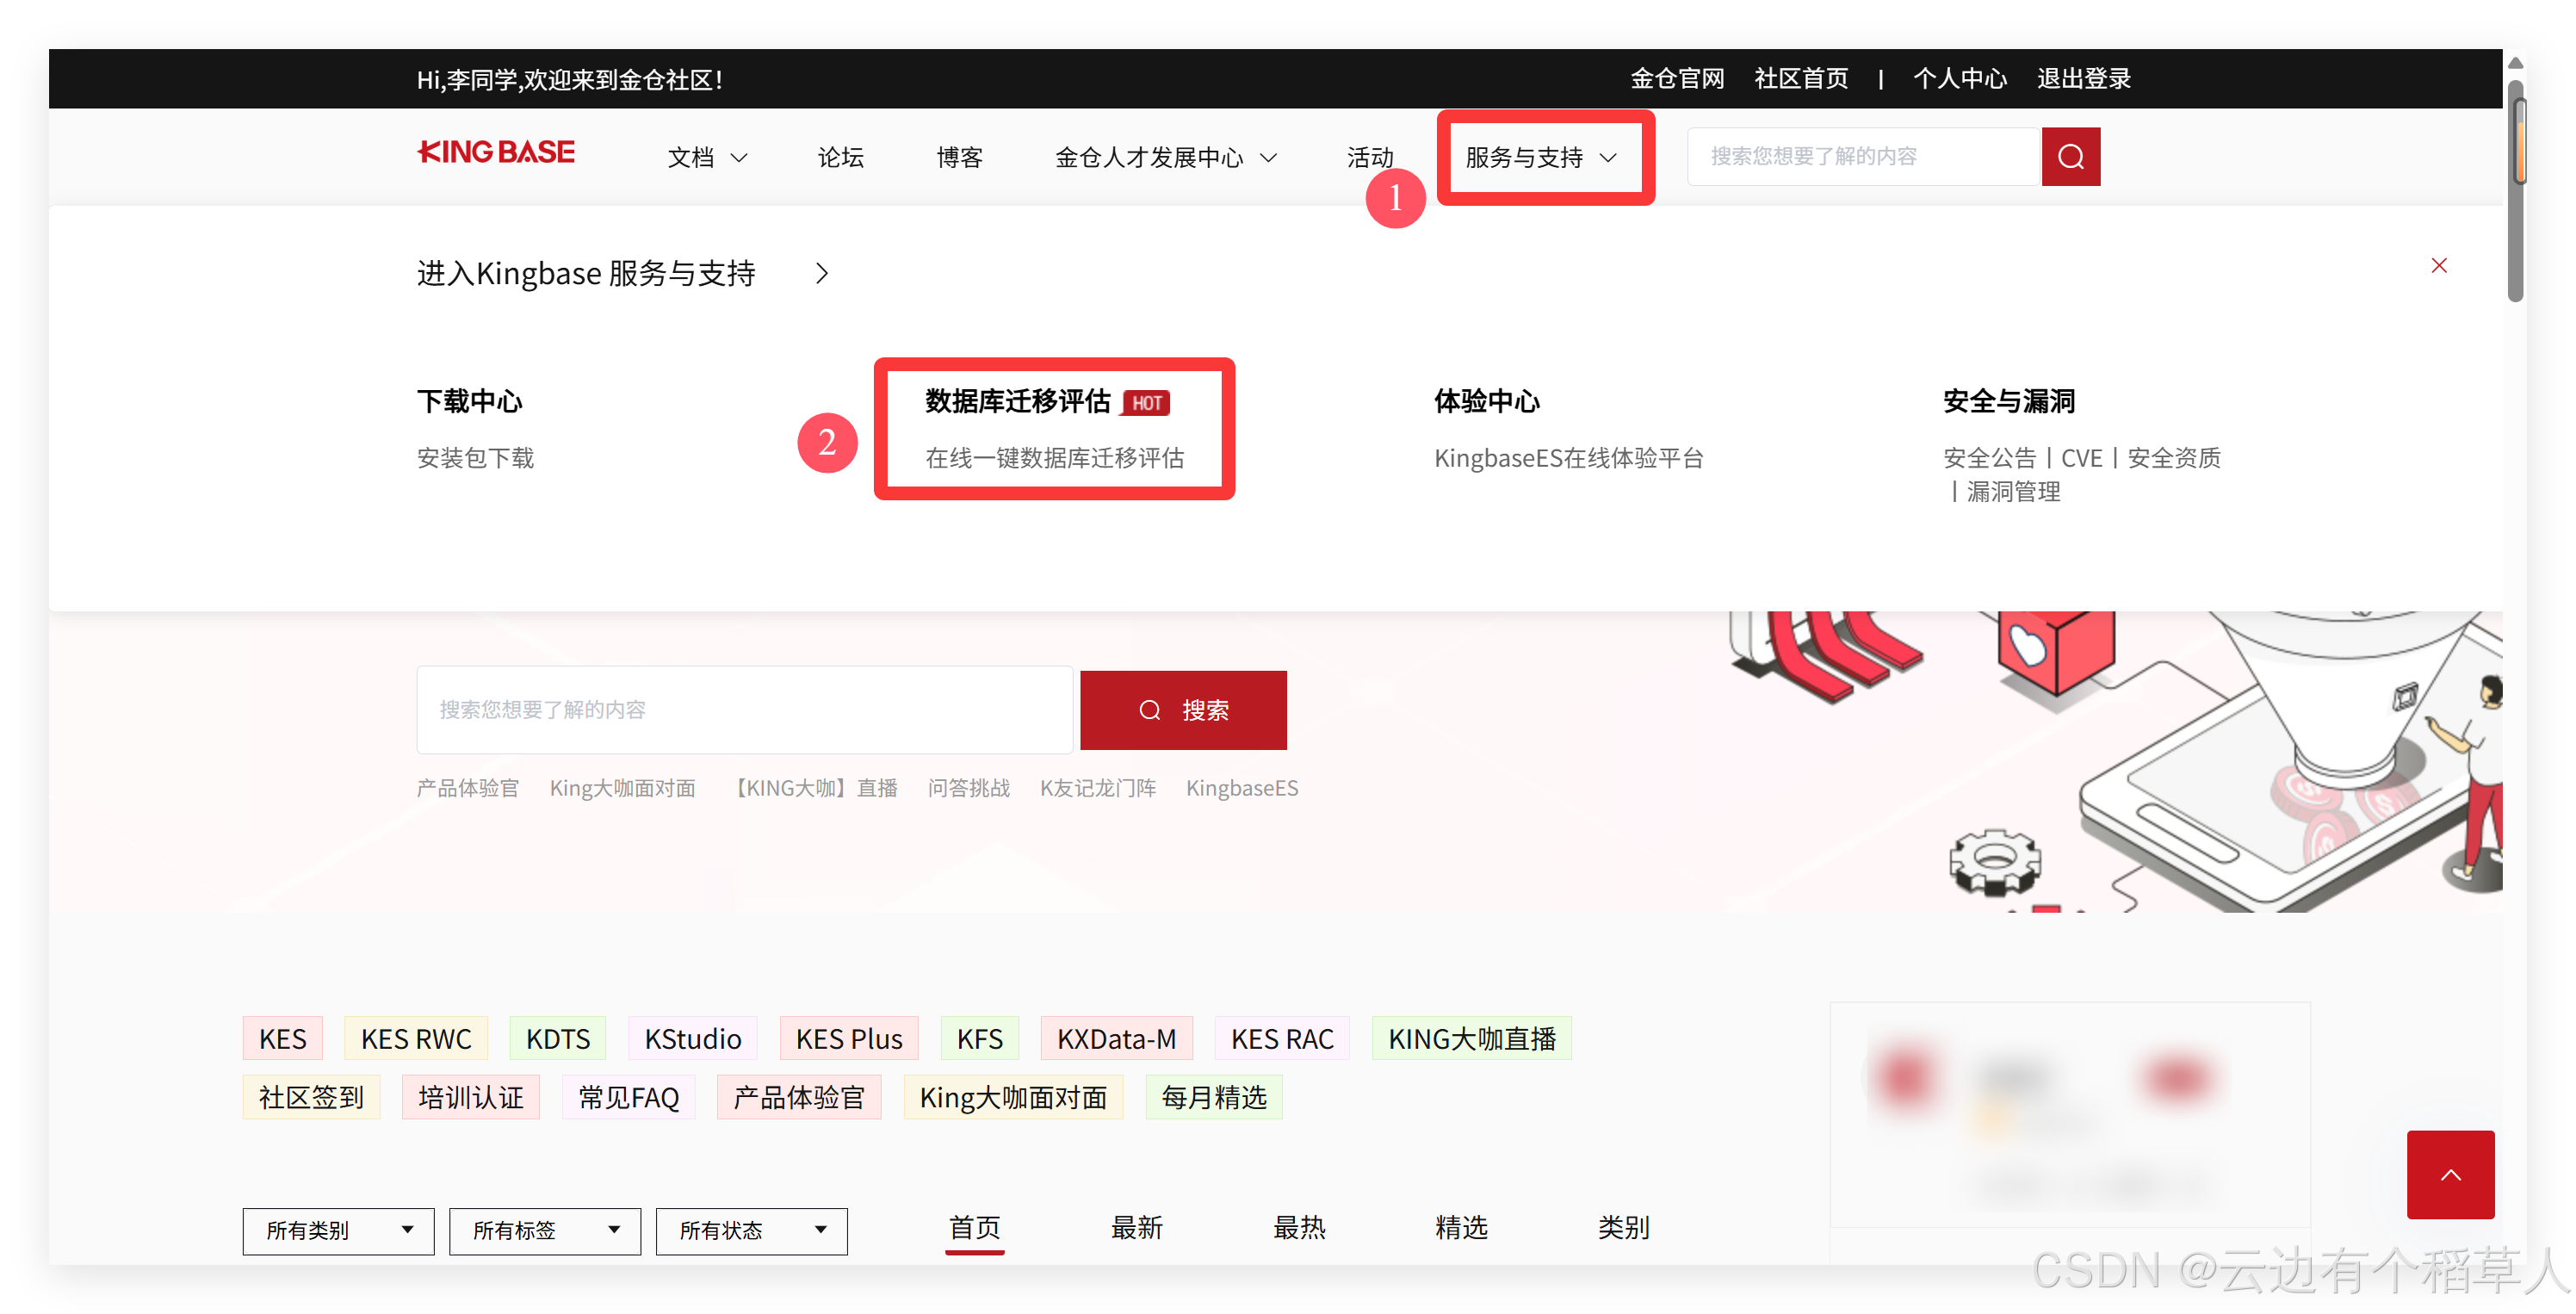Select the 常见FAQ tag
Viewport: 2576px width, 1314px height.
pos(628,1098)
